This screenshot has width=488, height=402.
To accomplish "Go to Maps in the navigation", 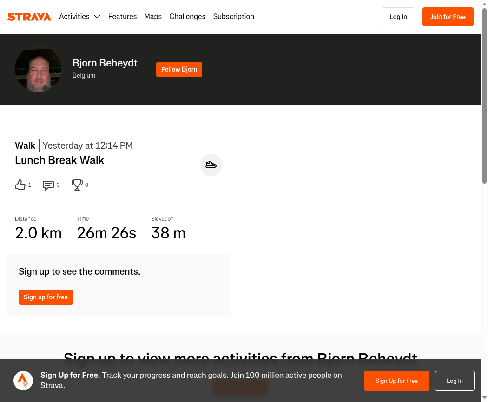I will click(x=153, y=16).
